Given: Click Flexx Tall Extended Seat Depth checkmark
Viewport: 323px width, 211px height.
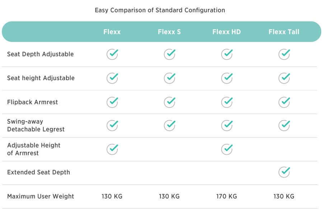Looking at the screenshot, I should point(284,172).
